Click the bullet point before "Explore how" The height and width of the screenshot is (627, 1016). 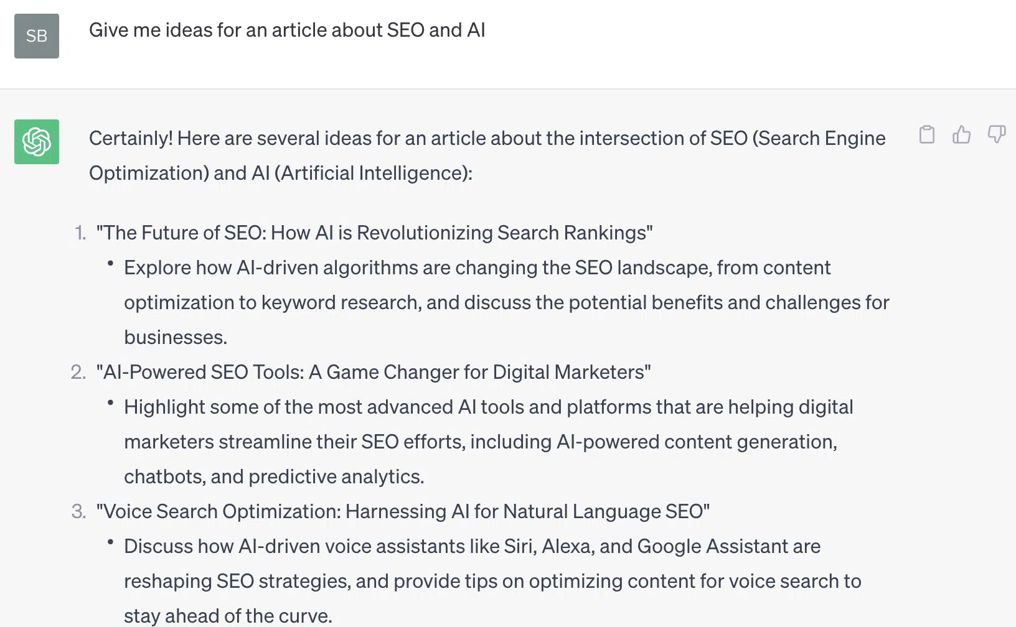110,264
